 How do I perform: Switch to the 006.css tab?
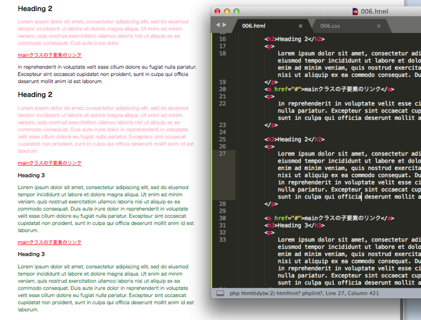(330, 26)
